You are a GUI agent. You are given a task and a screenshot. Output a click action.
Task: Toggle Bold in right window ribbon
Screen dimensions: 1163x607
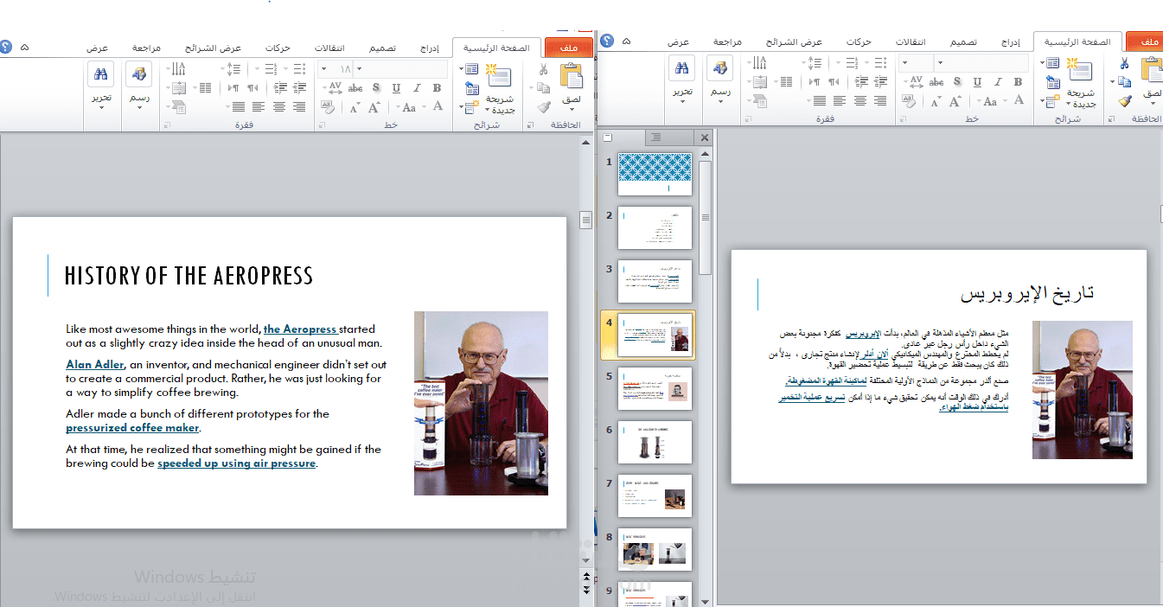click(x=1019, y=82)
